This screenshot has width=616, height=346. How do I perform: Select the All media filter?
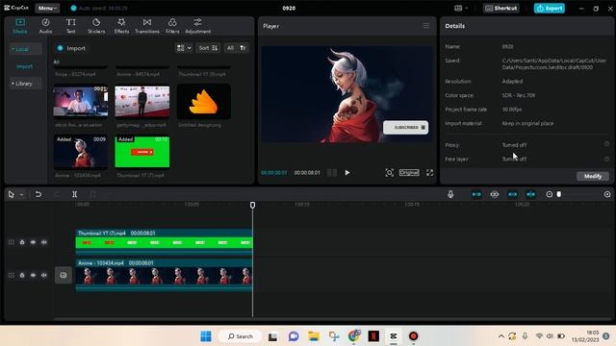point(230,48)
